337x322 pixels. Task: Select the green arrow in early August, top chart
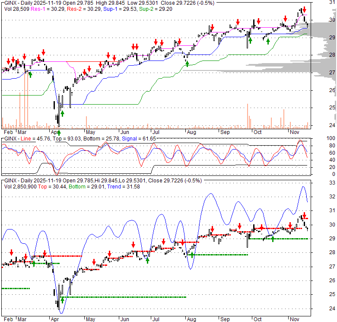pyautogui.click(x=187, y=64)
